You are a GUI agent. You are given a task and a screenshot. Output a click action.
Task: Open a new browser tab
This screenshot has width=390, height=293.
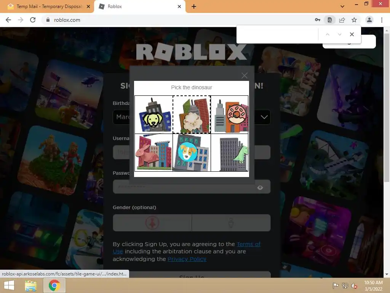click(194, 6)
